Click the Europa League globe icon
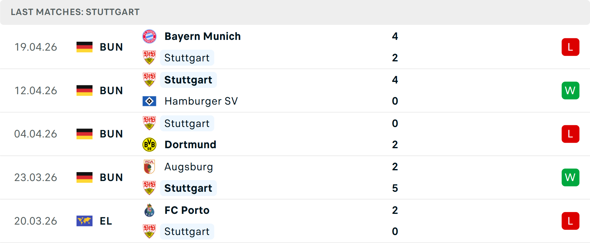The image size is (590, 243). click(x=85, y=221)
